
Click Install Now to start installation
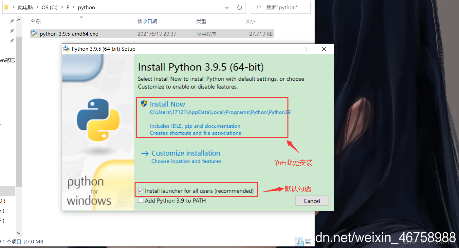tap(167, 104)
